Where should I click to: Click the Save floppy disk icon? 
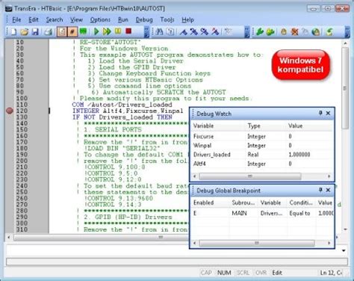[x=35, y=31]
